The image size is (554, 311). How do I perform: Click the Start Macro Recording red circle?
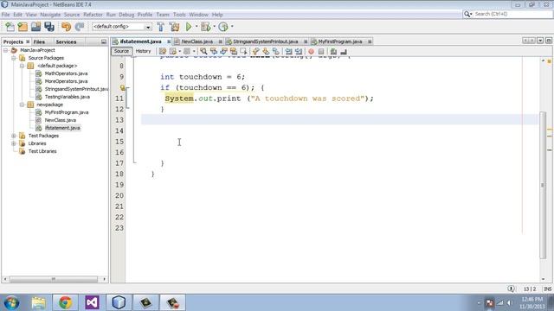point(311,52)
